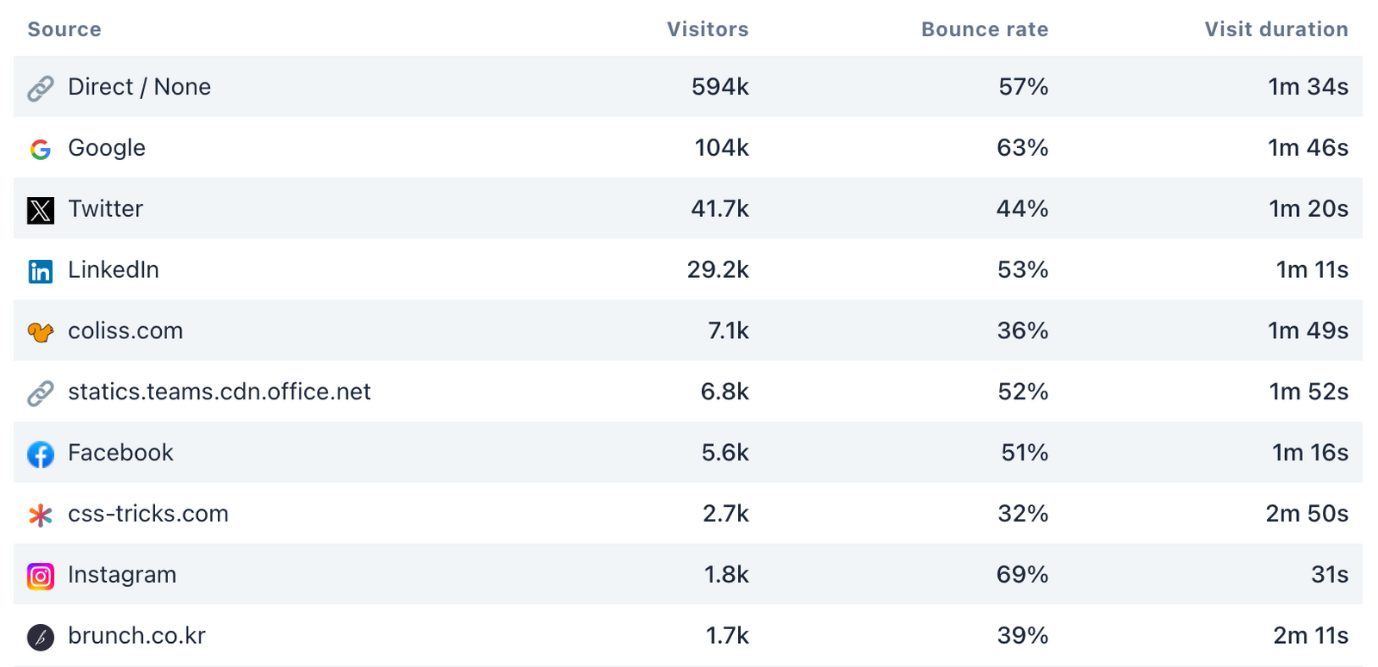Open the css-tricks.com source link
Viewport: 1378px width, 667px height.
pos(148,514)
